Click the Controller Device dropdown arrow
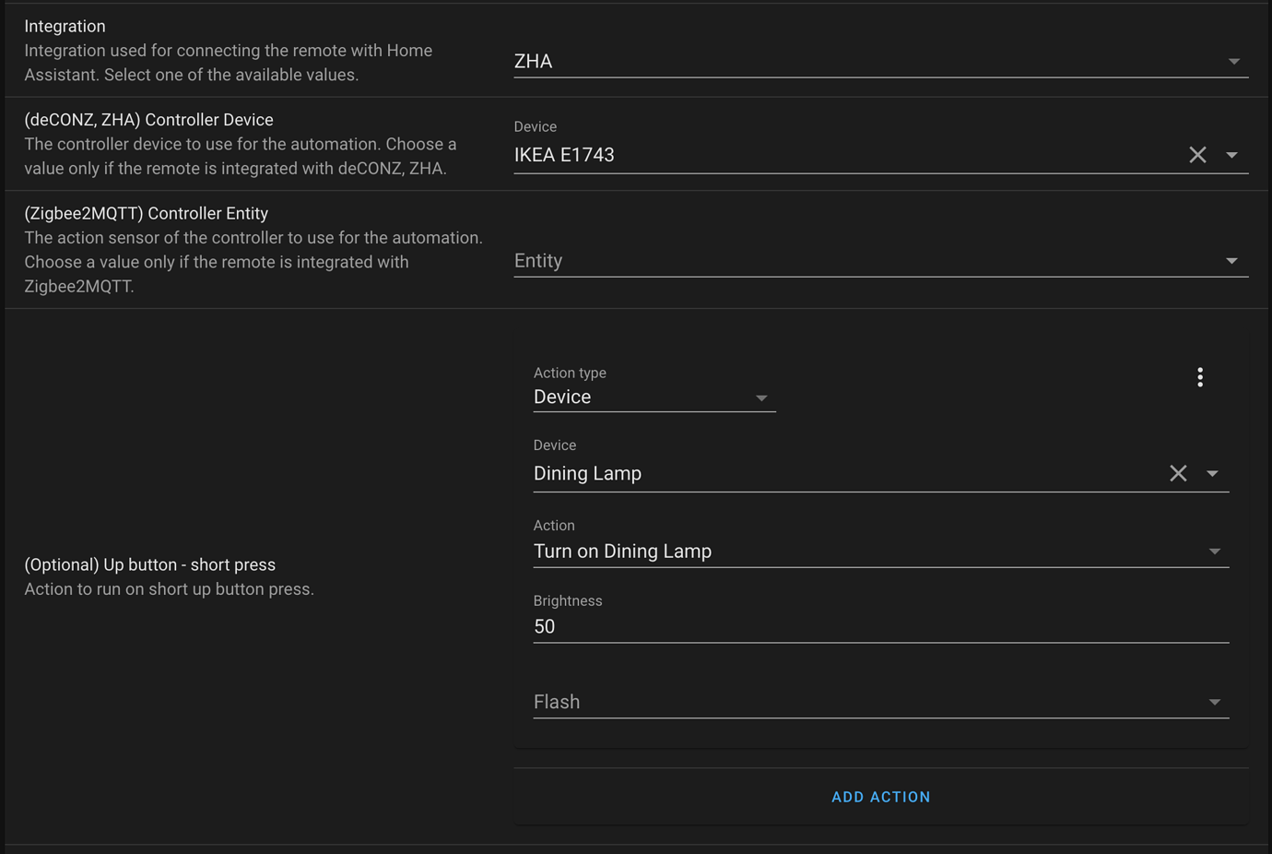Screen dimensions: 1272x854 (x=1231, y=155)
